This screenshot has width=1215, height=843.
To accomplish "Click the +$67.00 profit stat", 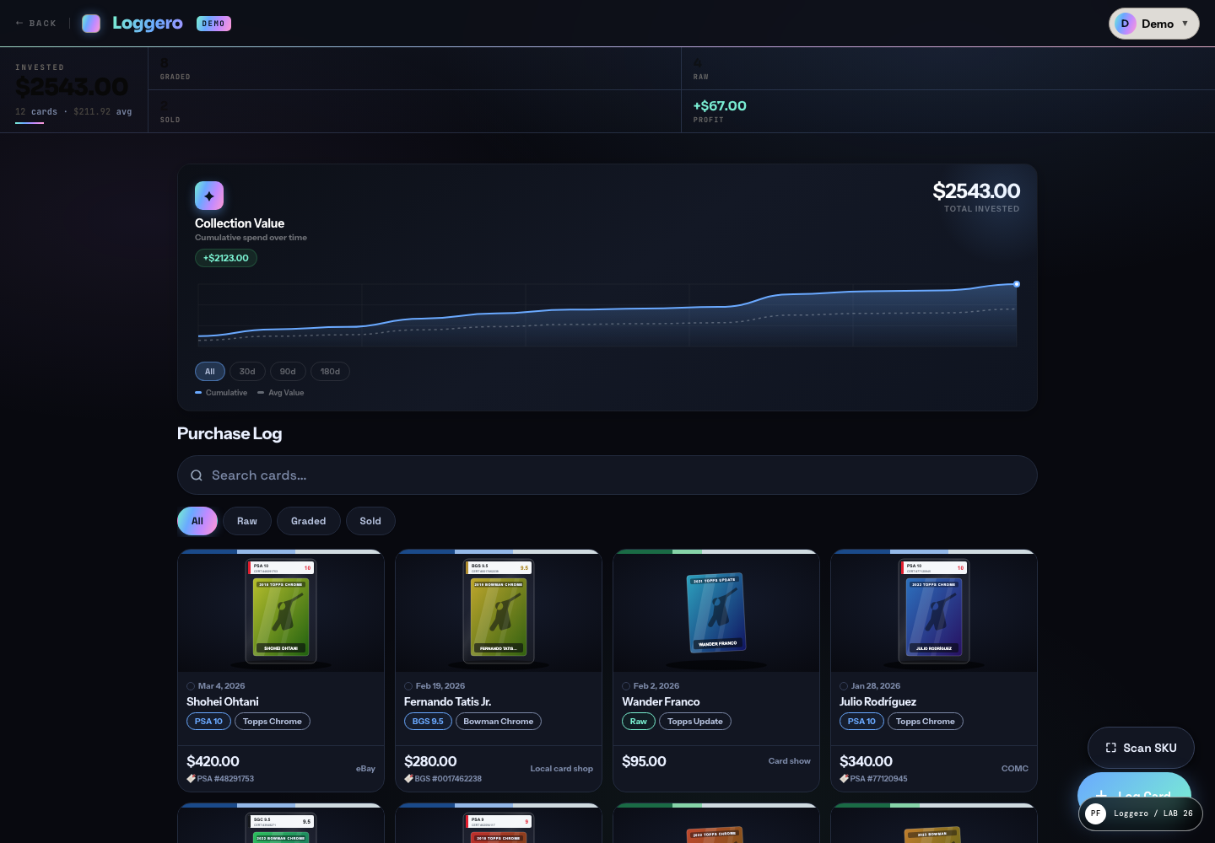I will (x=720, y=106).
